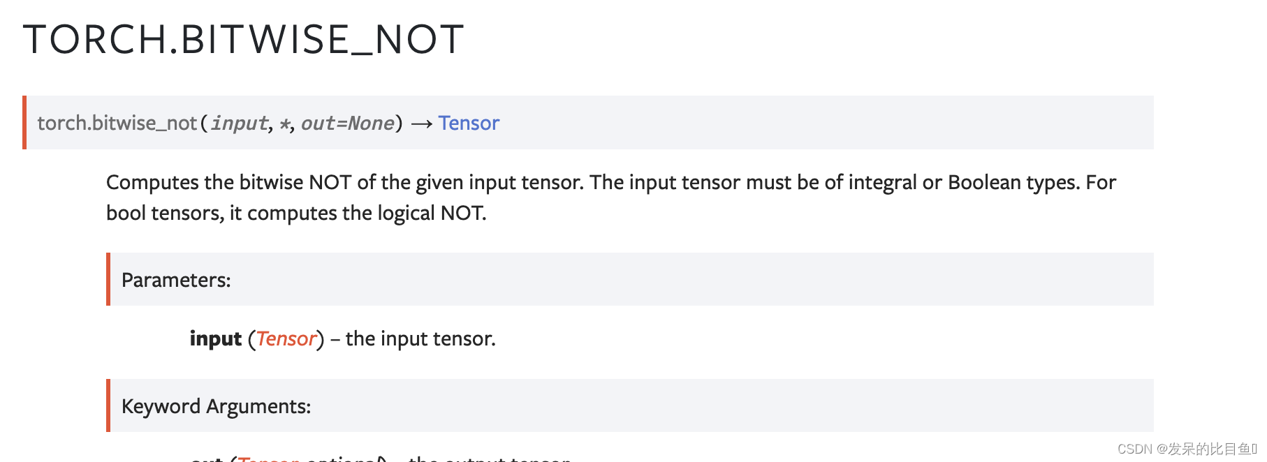Click the out=None argument in signature

point(348,124)
